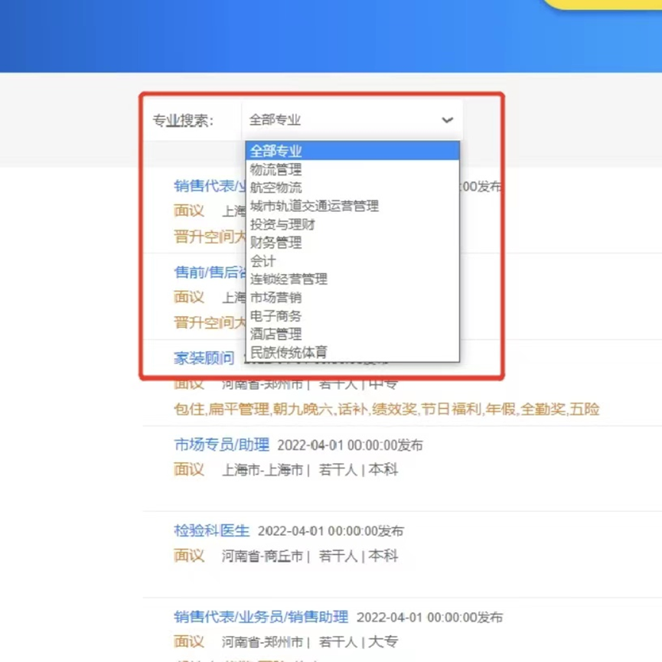Click the 专业搜索 label text
The height and width of the screenshot is (662, 662).
pyautogui.click(x=184, y=120)
